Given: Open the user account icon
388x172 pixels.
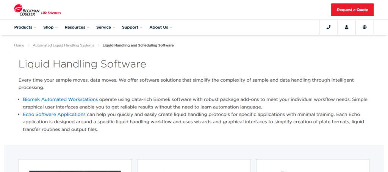Looking at the screenshot, I should coord(346,27).
